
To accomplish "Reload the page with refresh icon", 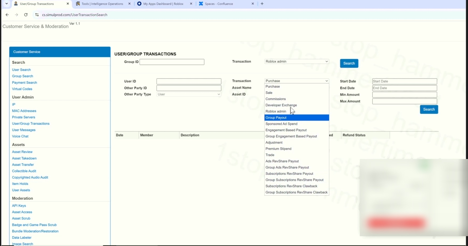I will (26, 15).
